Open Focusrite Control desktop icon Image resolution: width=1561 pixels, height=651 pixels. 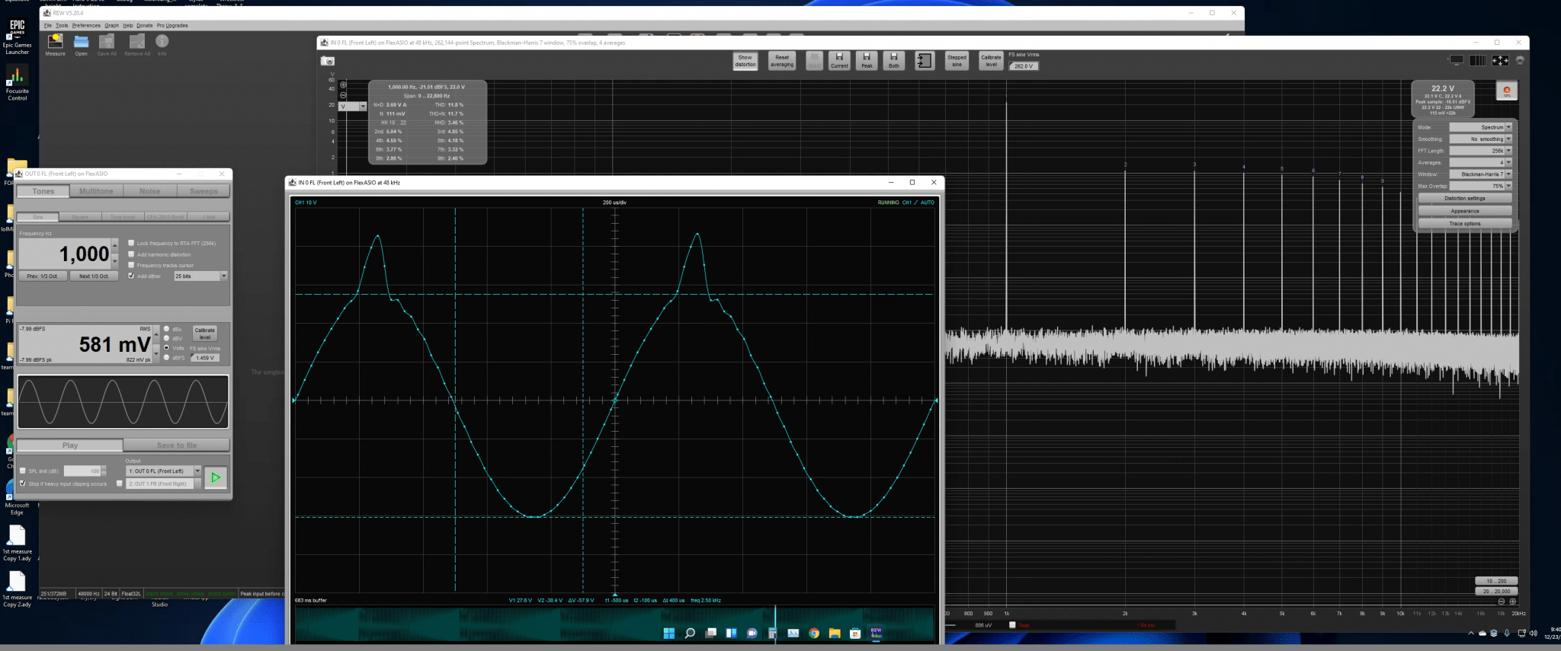pyautogui.click(x=17, y=82)
